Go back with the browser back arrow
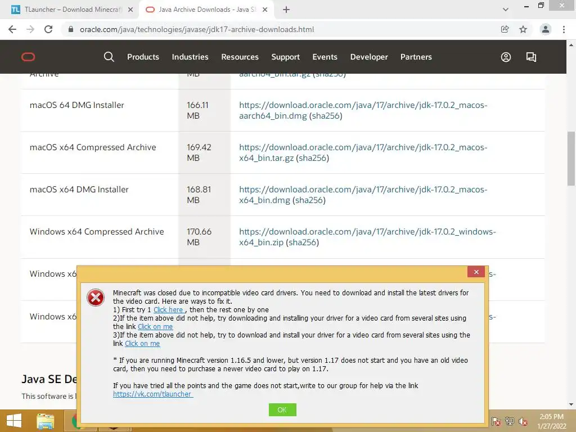 coord(12,29)
